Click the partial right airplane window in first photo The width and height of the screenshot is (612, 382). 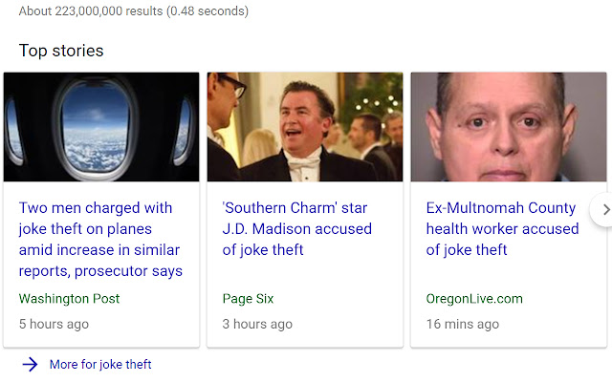(183, 129)
